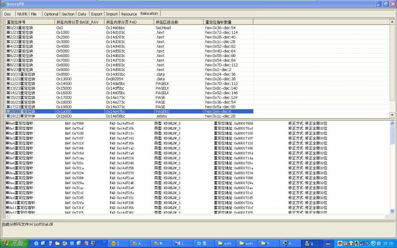
Task: Select the row 第9/23重定位块
Action: click(129, 69)
